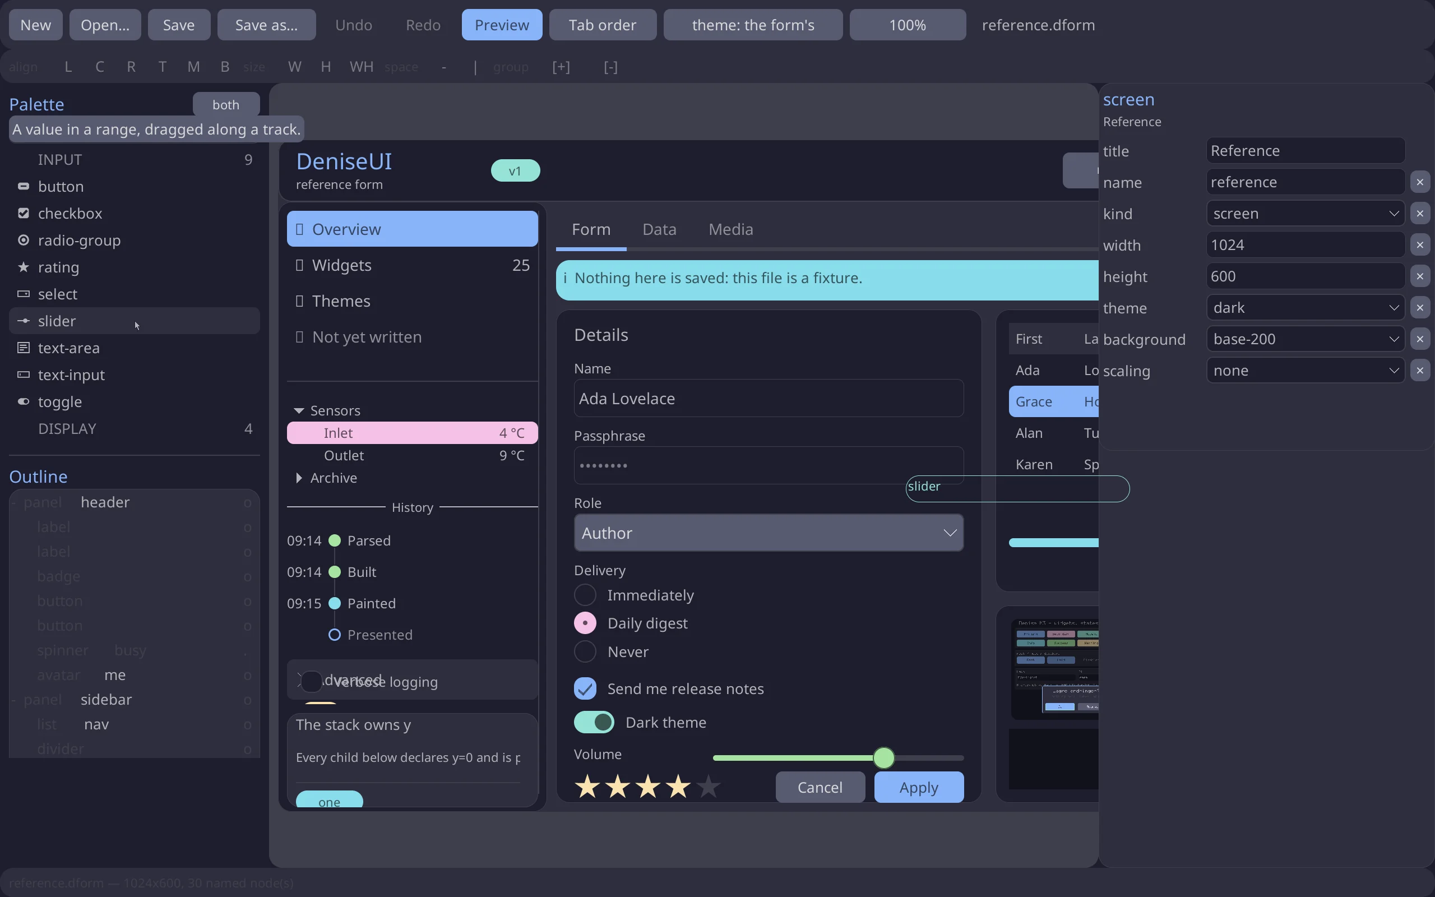1435x897 pixels.
Task: Clear the name property with its x icon
Action: (x=1419, y=182)
